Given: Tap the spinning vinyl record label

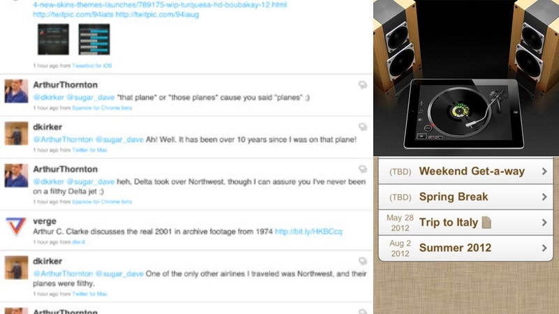Looking at the screenshot, I should coord(460,111).
